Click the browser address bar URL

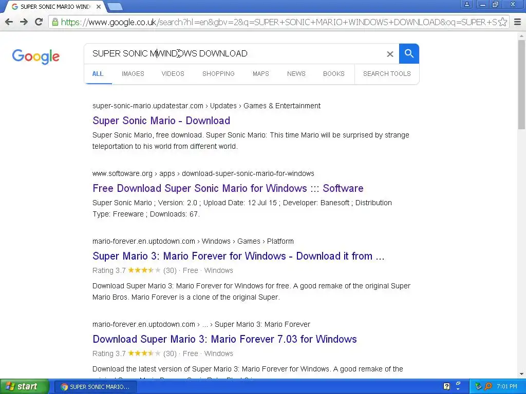click(278, 22)
